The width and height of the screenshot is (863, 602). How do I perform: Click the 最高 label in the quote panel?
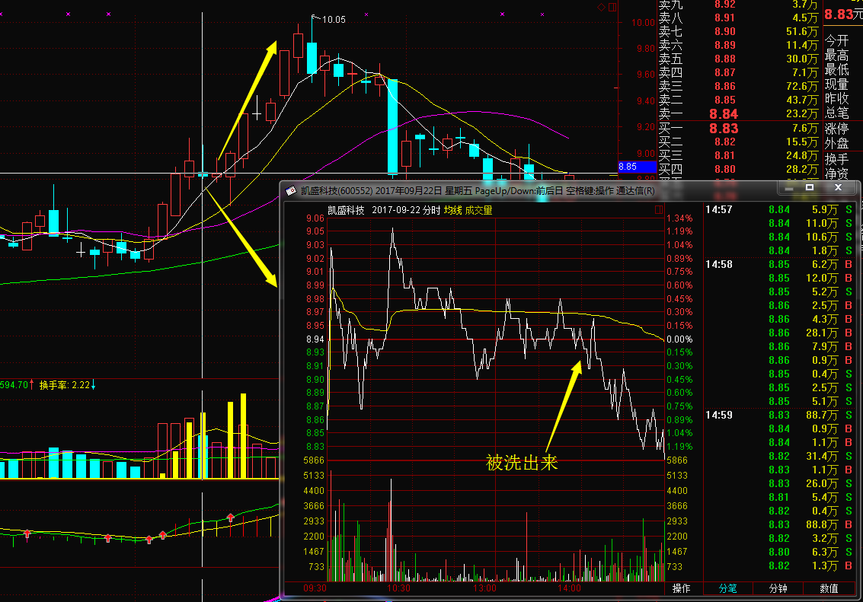click(x=836, y=56)
